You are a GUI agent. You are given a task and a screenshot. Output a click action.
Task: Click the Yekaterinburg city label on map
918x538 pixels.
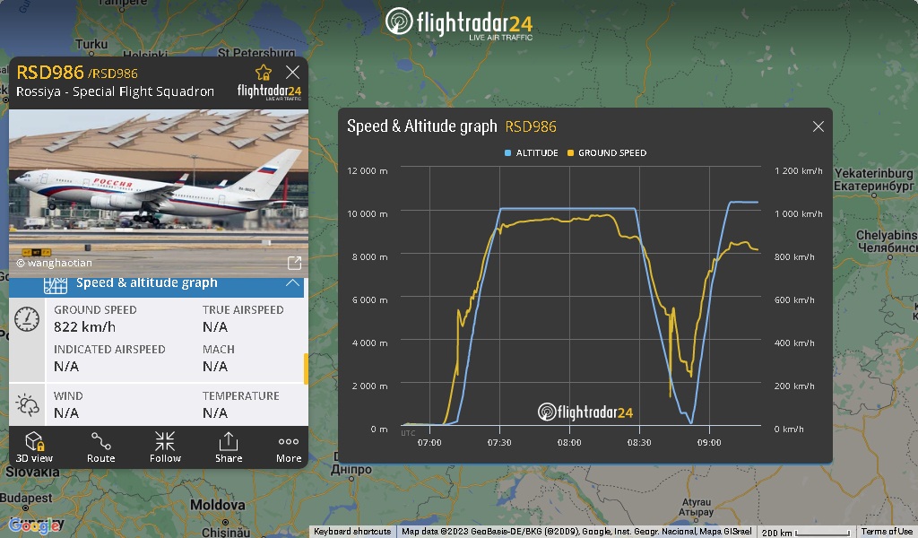click(x=873, y=173)
